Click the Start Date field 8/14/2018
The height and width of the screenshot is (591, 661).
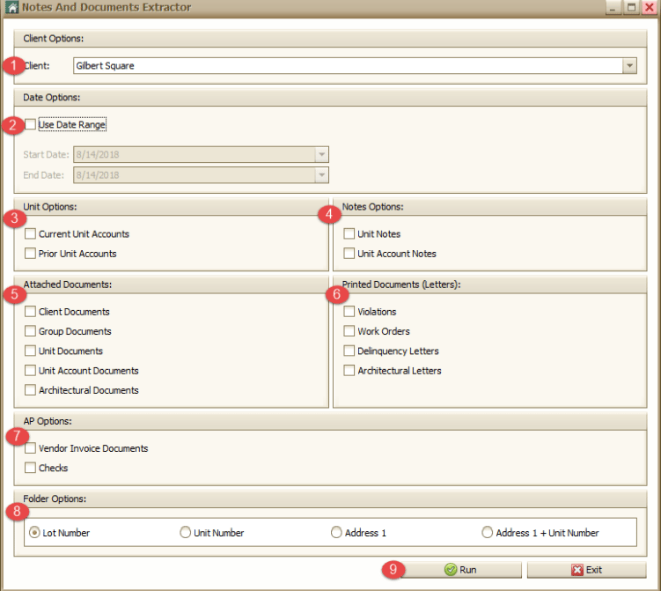pos(201,154)
